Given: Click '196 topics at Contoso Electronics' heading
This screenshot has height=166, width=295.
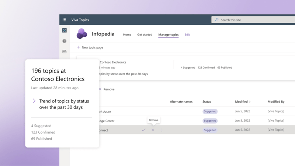Looking at the screenshot, I should click(x=58, y=75).
